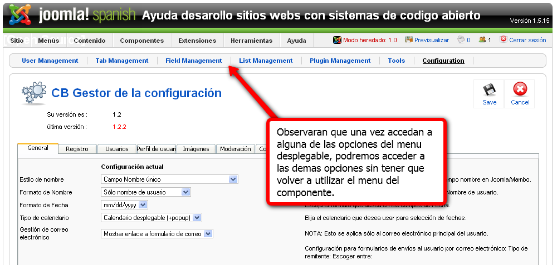
Task: Click the messages envelope icon
Action: (461, 39)
